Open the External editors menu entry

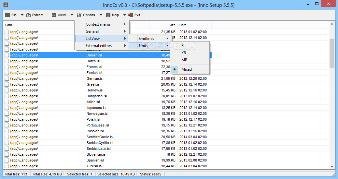102,45
